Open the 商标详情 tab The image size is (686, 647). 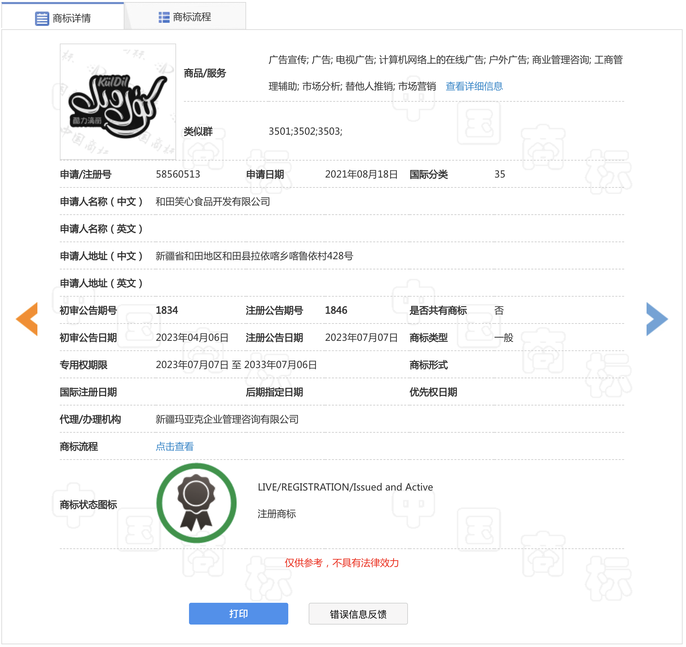[63, 17]
